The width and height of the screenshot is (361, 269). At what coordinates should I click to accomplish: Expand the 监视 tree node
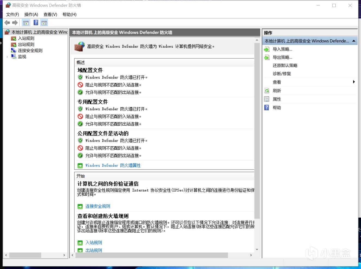click(x=7, y=57)
